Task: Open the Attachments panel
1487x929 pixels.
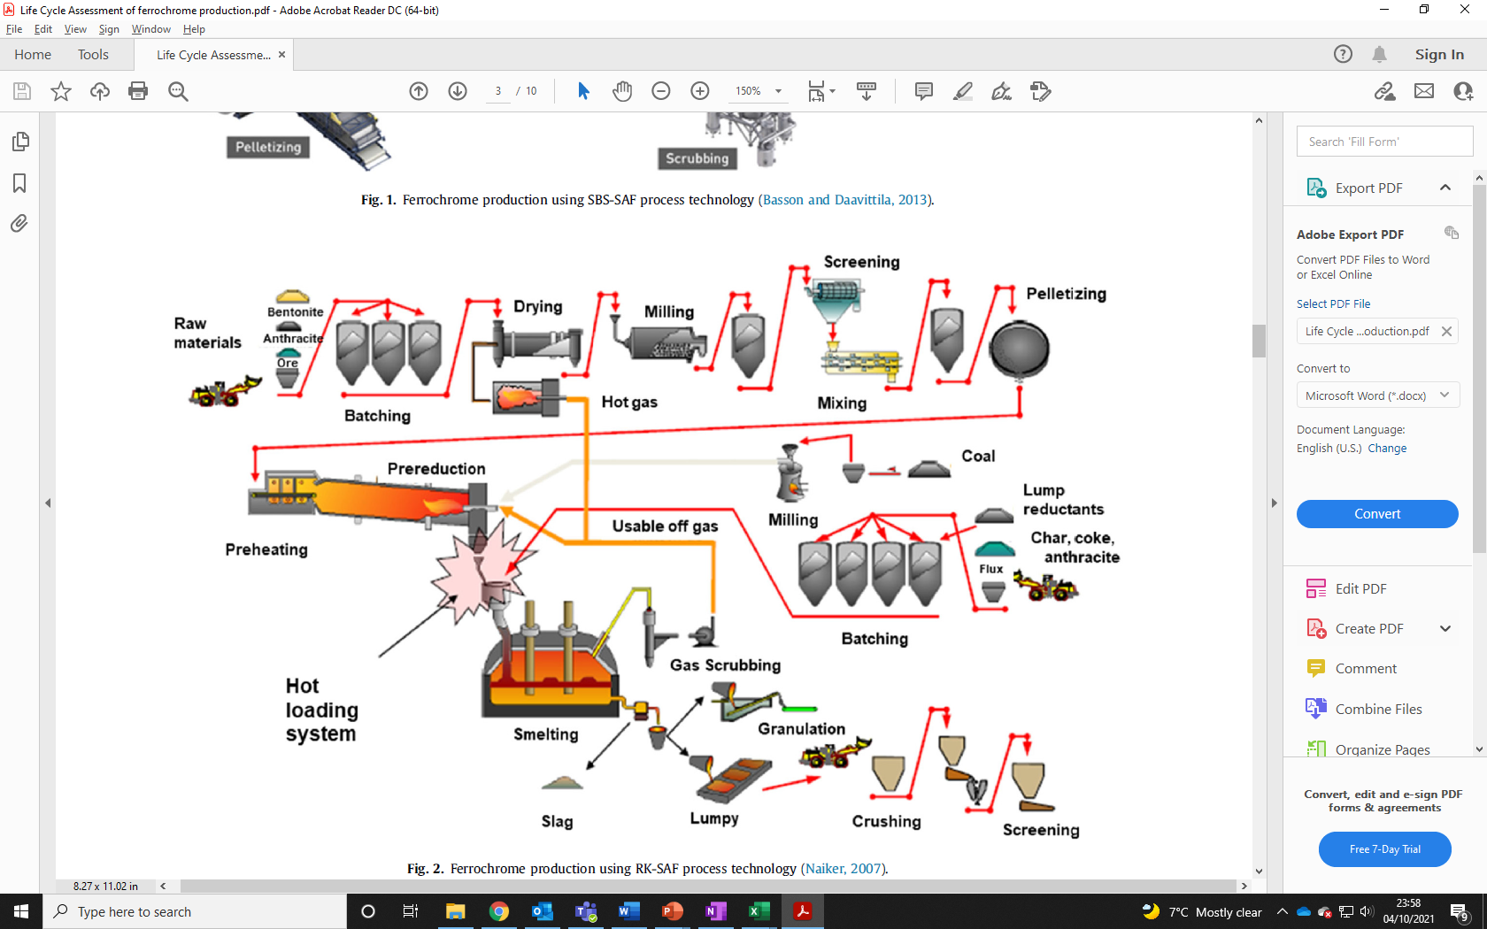Action: click(x=19, y=224)
